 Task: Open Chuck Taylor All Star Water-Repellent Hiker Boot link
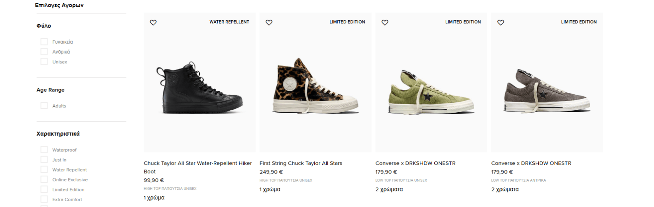198,163
